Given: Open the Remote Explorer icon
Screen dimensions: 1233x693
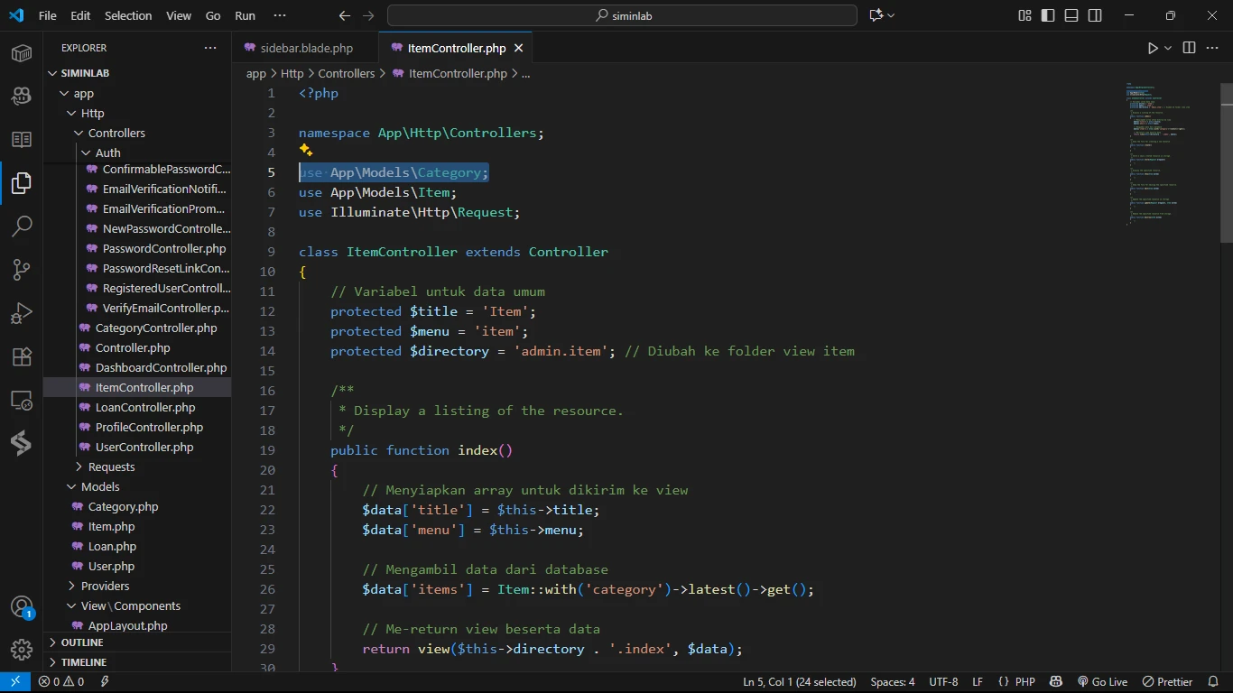Looking at the screenshot, I should tap(22, 400).
